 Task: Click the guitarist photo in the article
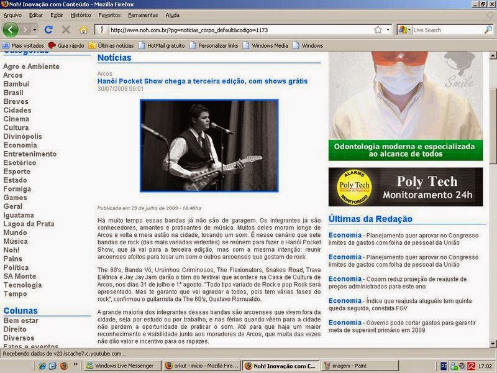pyautogui.click(x=209, y=145)
